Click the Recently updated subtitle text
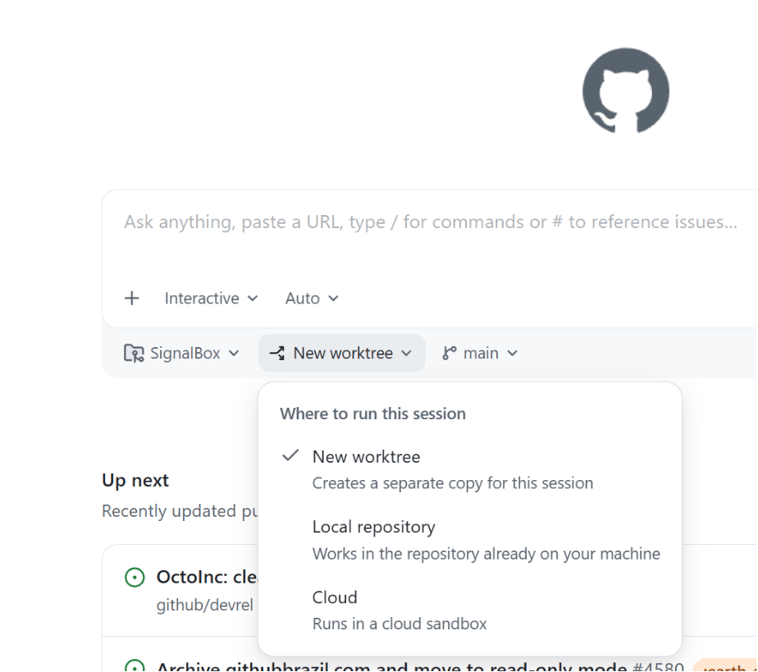This screenshot has width=758, height=672. 180,511
